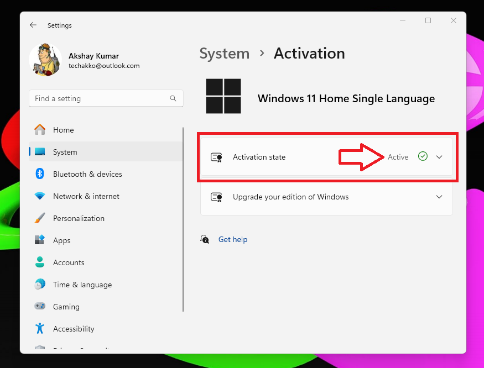Click the Bluetooth & devices icon

[x=40, y=174]
